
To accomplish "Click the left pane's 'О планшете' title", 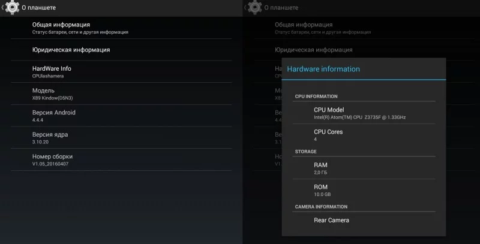I will click(39, 8).
